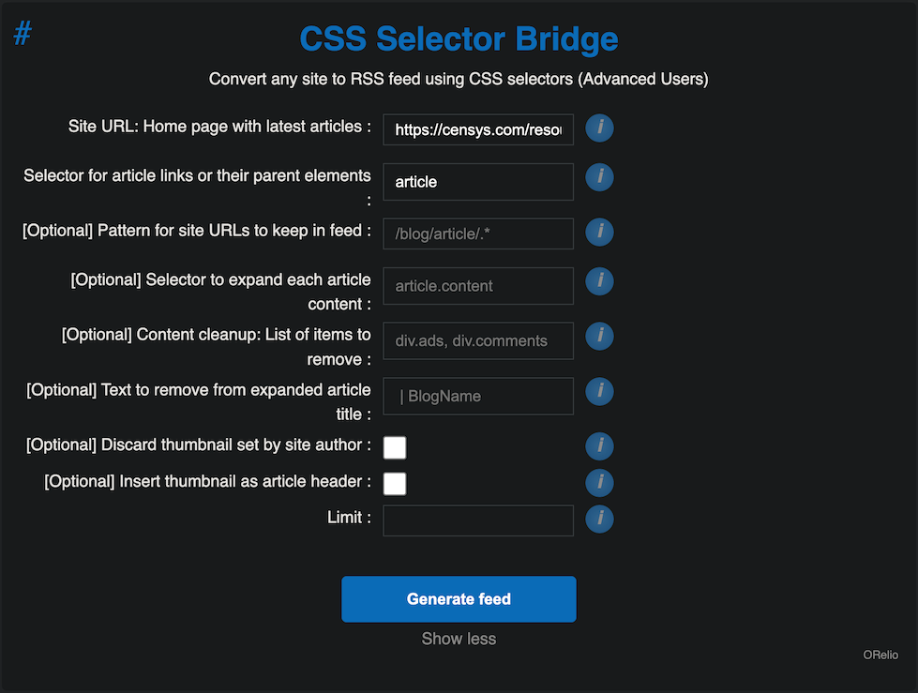
Task: Show info for text to remove from title
Action: [599, 391]
